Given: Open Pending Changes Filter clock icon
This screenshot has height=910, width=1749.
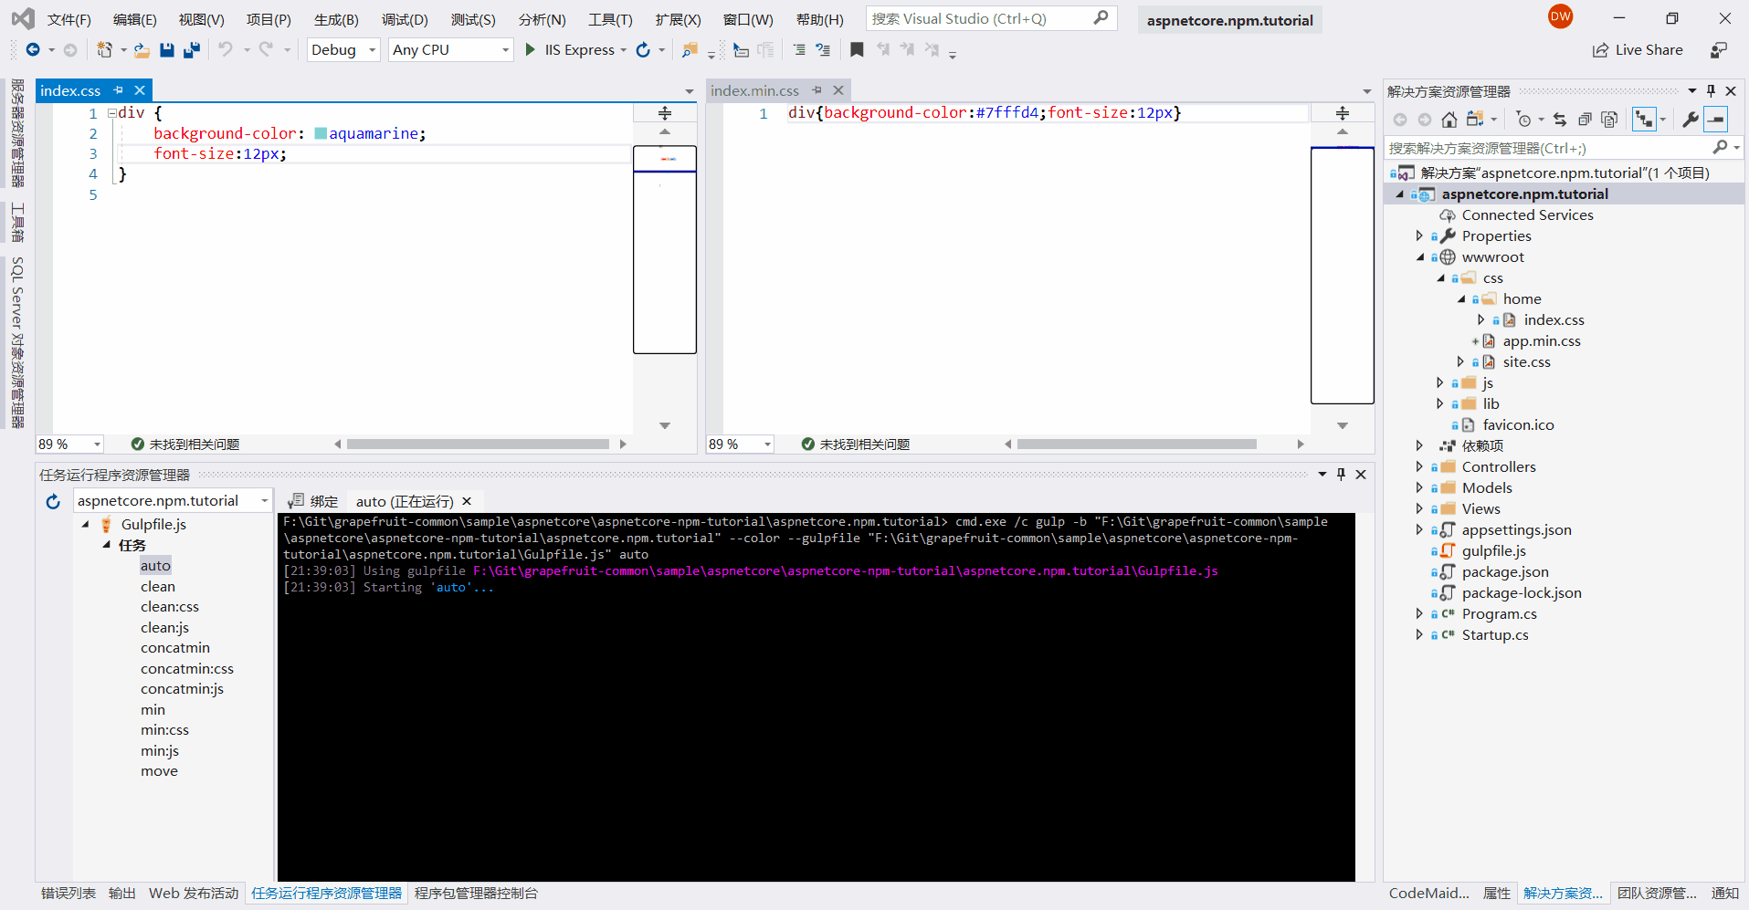Looking at the screenshot, I should click(x=1523, y=120).
